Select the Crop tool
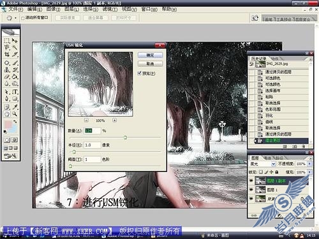This screenshot has width=319, height=239. [x=7, y=54]
